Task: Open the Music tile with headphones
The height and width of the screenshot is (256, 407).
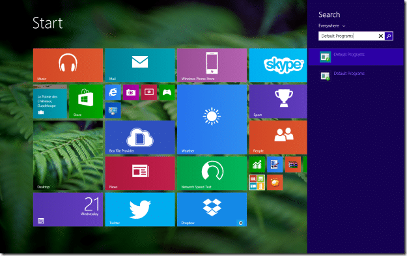Action: [x=68, y=65]
